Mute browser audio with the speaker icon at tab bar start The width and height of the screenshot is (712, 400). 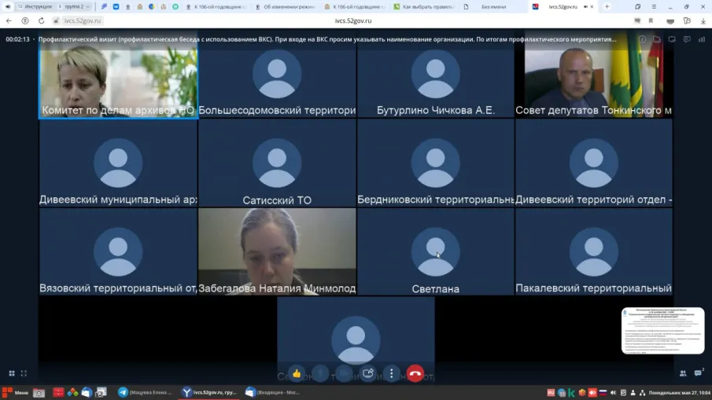click(x=8, y=7)
